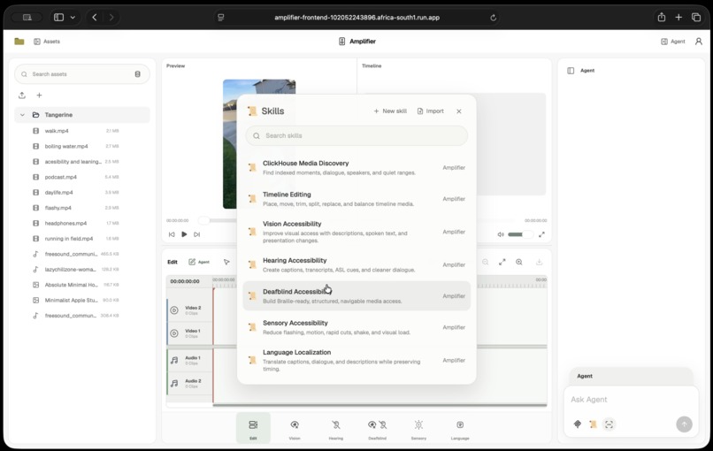Click the diamond model icon under Ask Agent
The image size is (713, 451).
578,424
